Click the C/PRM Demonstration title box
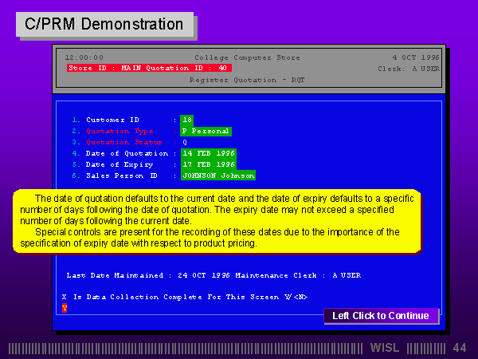Image resolution: width=478 pixels, height=359 pixels. point(104,25)
